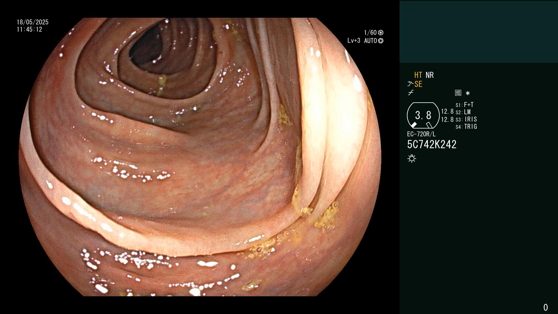This screenshot has width=558, height=314.
Task: Click the scope tip diameter 3.8 diagram
Action: 423,115
